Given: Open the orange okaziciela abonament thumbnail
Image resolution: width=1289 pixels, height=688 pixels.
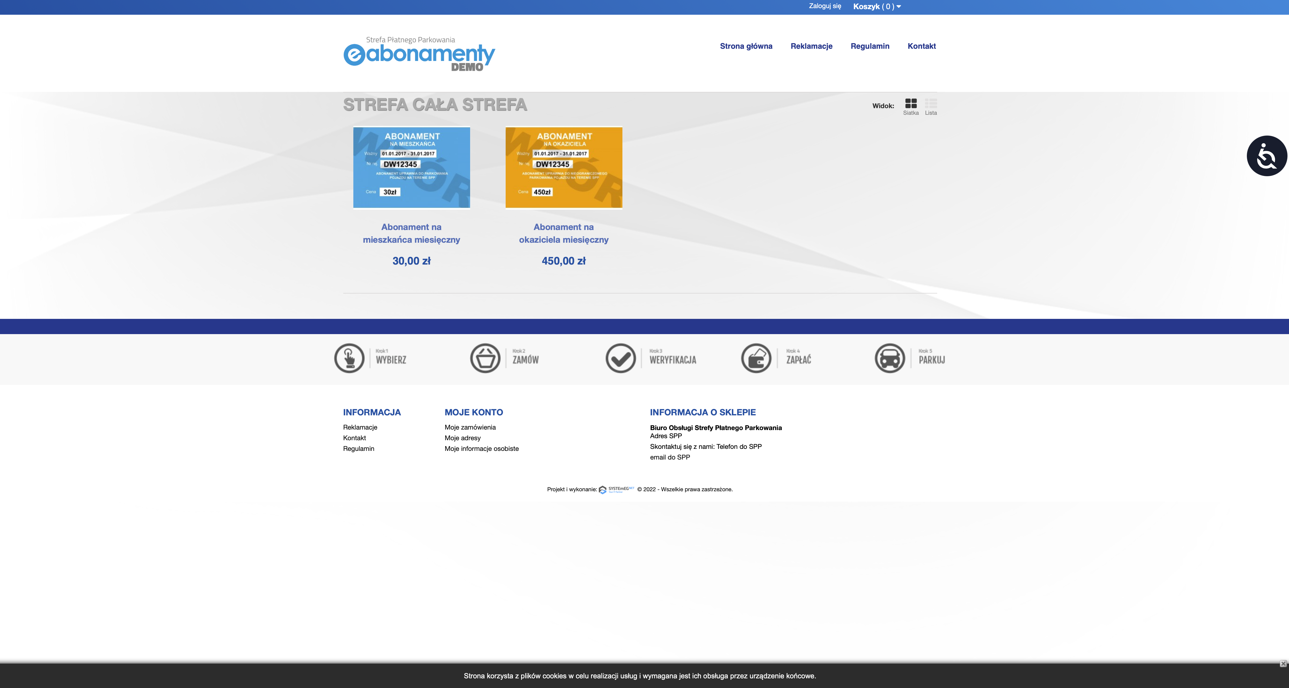Looking at the screenshot, I should point(564,167).
